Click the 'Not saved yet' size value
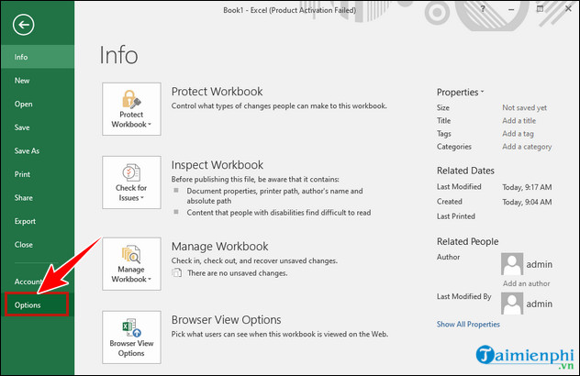 click(x=524, y=107)
